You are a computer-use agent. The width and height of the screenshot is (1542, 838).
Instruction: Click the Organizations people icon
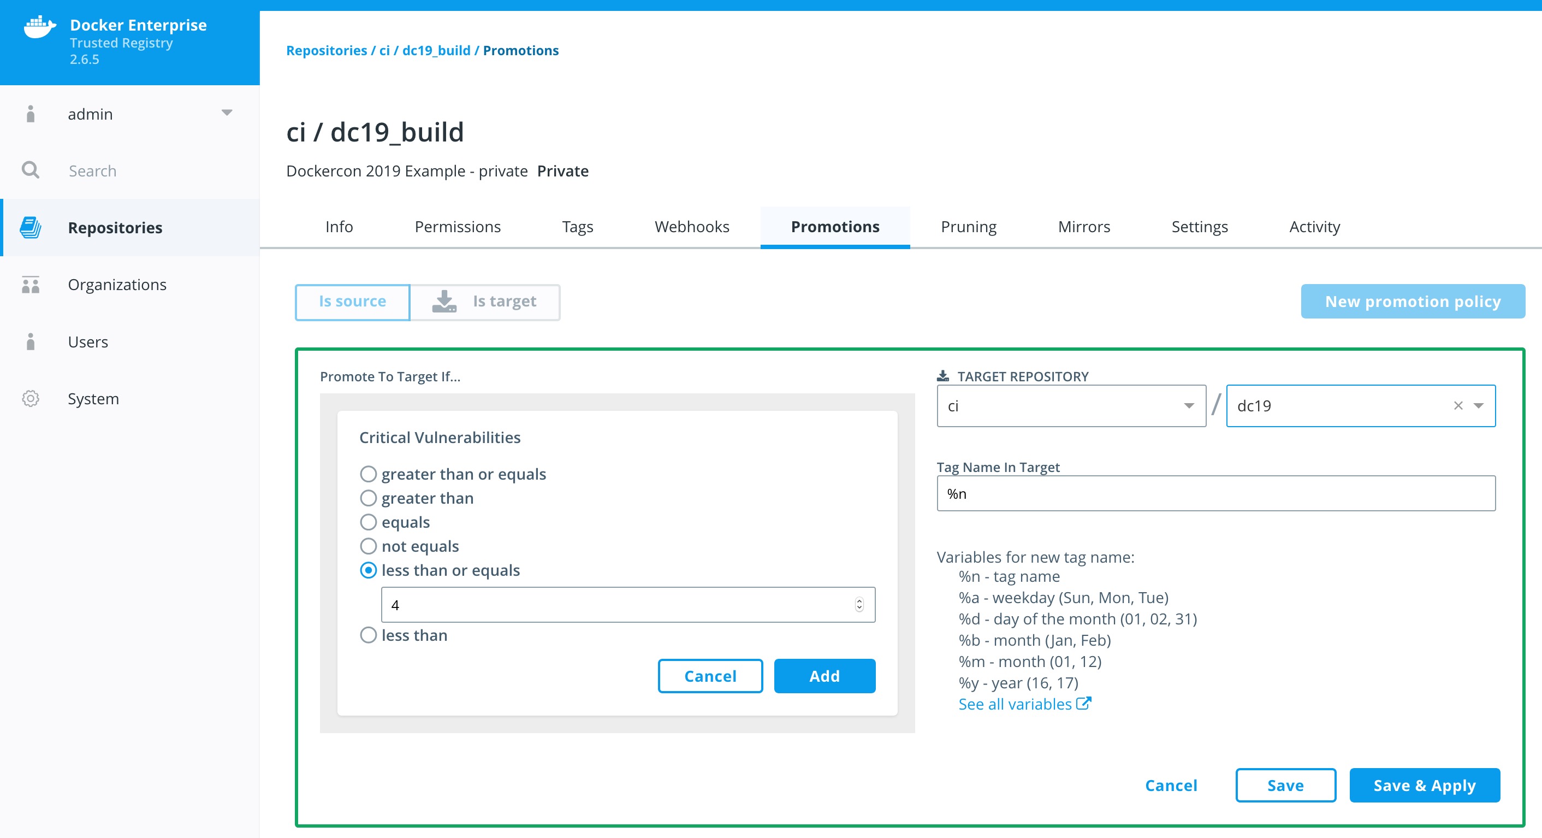[x=31, y=285]
